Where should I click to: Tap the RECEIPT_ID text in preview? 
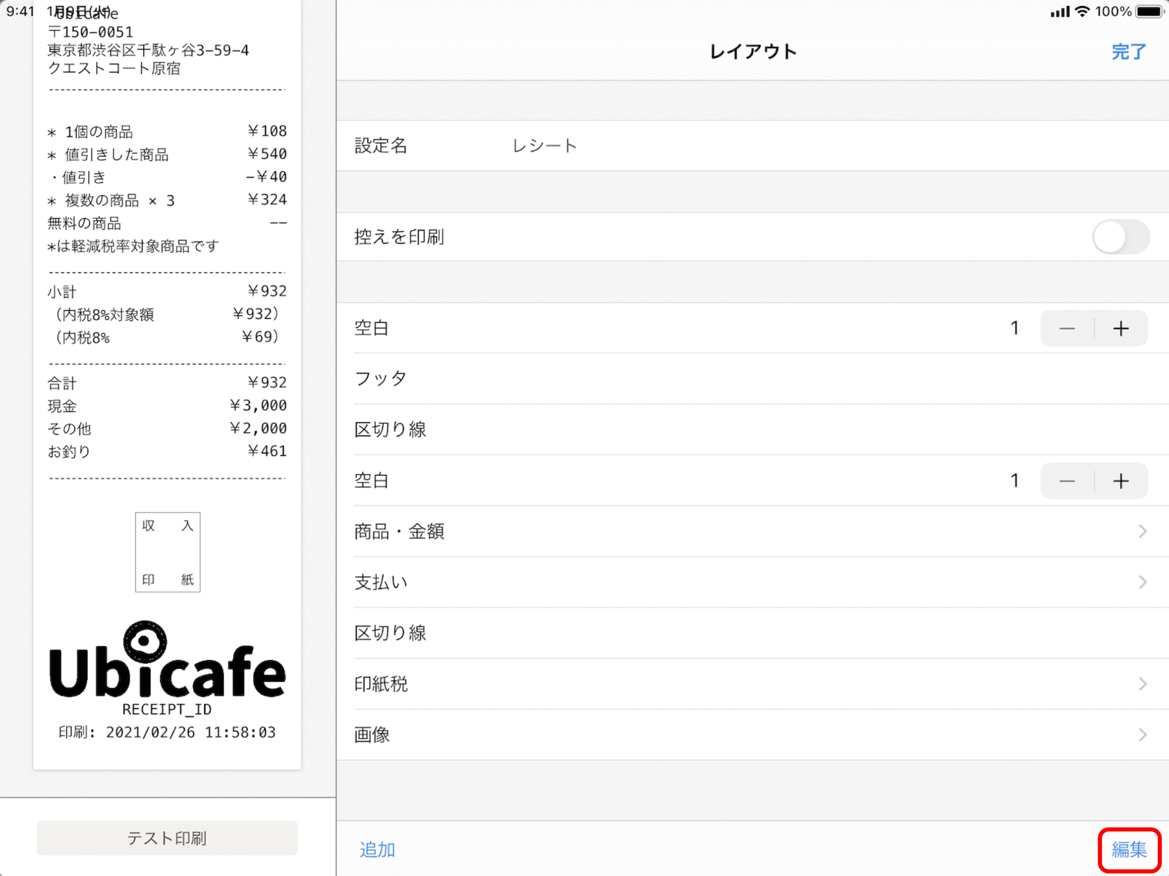tap(167, 709)
